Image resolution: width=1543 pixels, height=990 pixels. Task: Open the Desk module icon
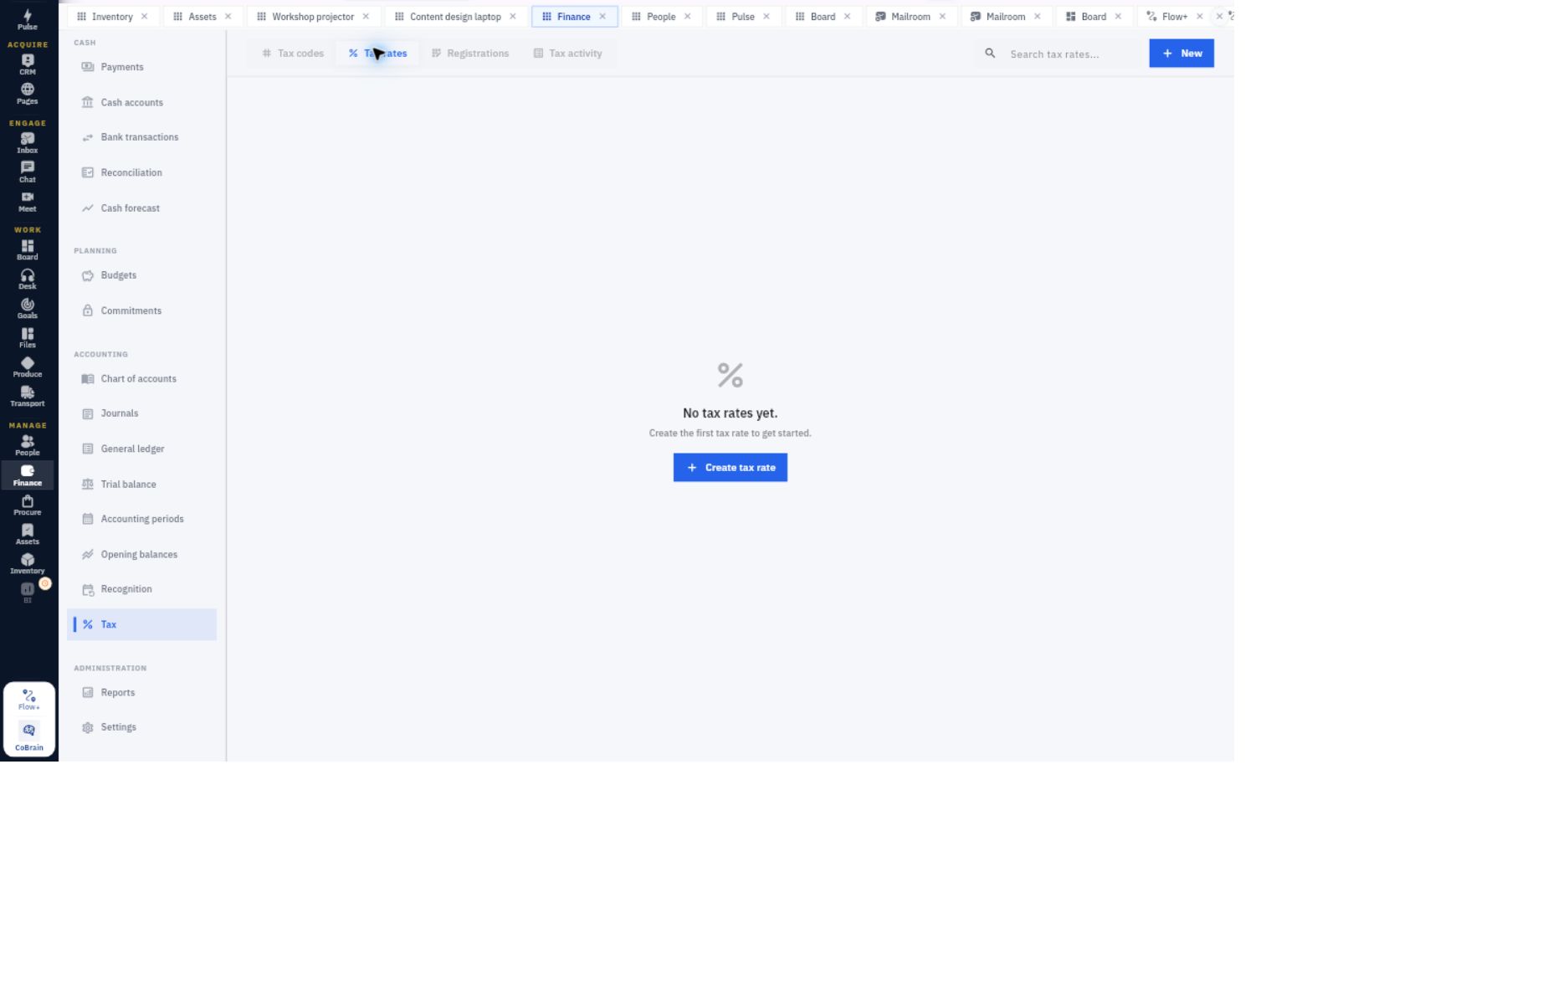[x=28, y=279]
